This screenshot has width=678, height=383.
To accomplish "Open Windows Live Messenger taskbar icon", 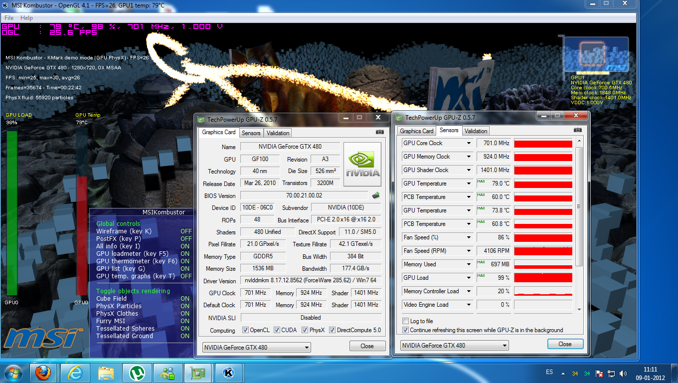I will coord(167,372).
